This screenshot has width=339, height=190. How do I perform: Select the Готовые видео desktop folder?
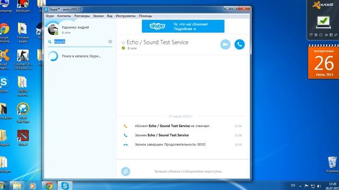coord(23,32)
